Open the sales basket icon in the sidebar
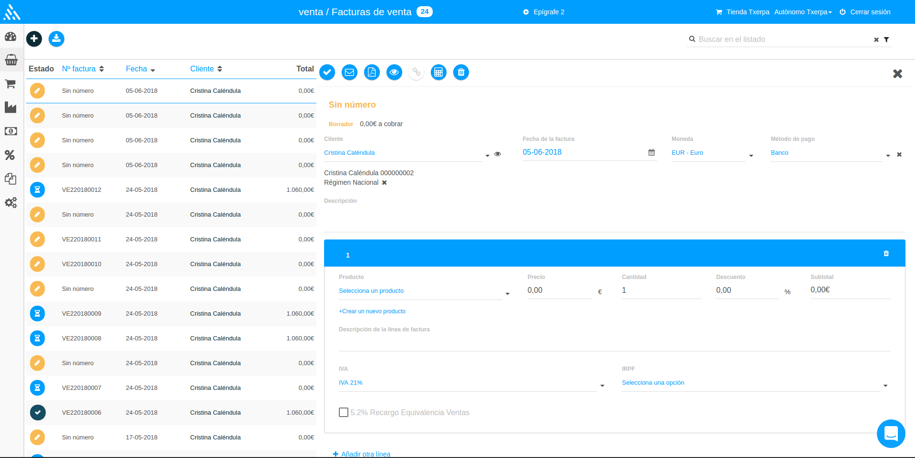Image resolution: width=915 pixels, height=458 pixels. tap(11, 60)
